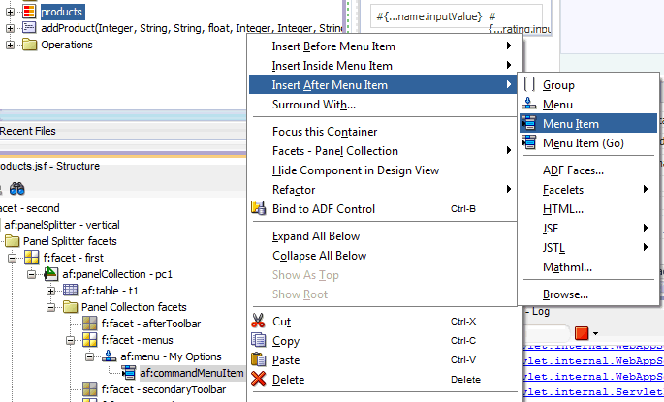Click the af:table t1 icon

tap(71, 291)
